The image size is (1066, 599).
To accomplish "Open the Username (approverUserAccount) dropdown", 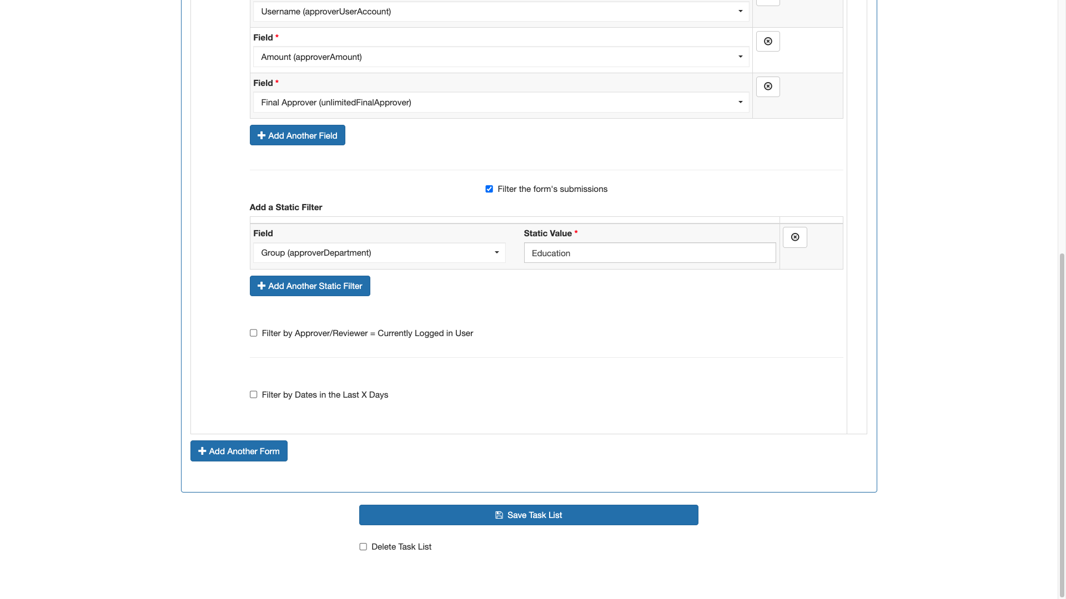I will (501, 12).
